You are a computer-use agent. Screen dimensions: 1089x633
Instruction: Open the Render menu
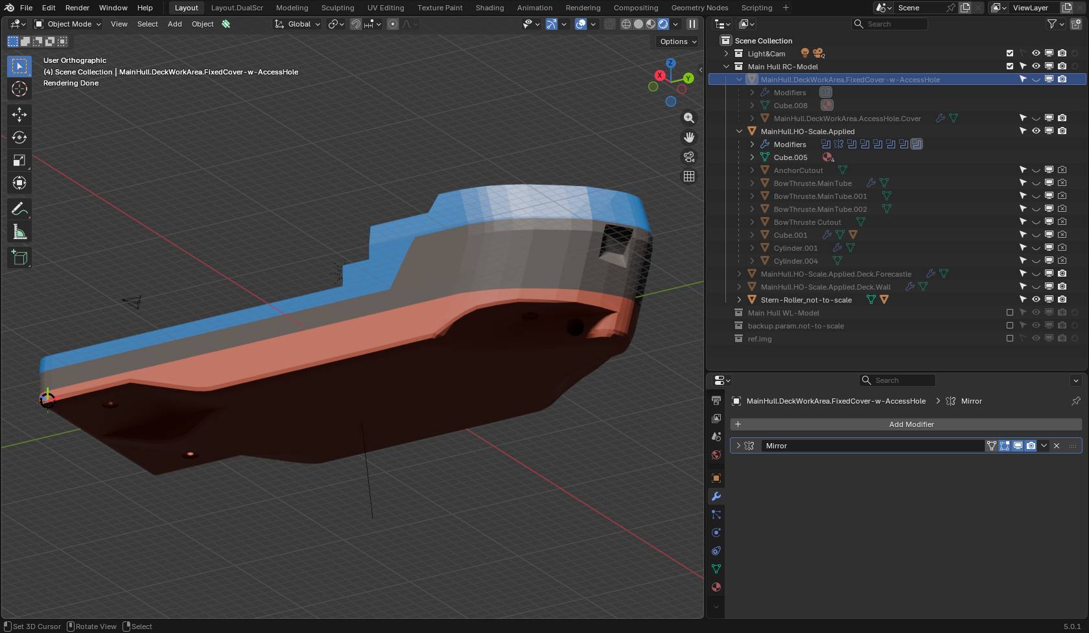pyautogui.click(x=77, y=8)
